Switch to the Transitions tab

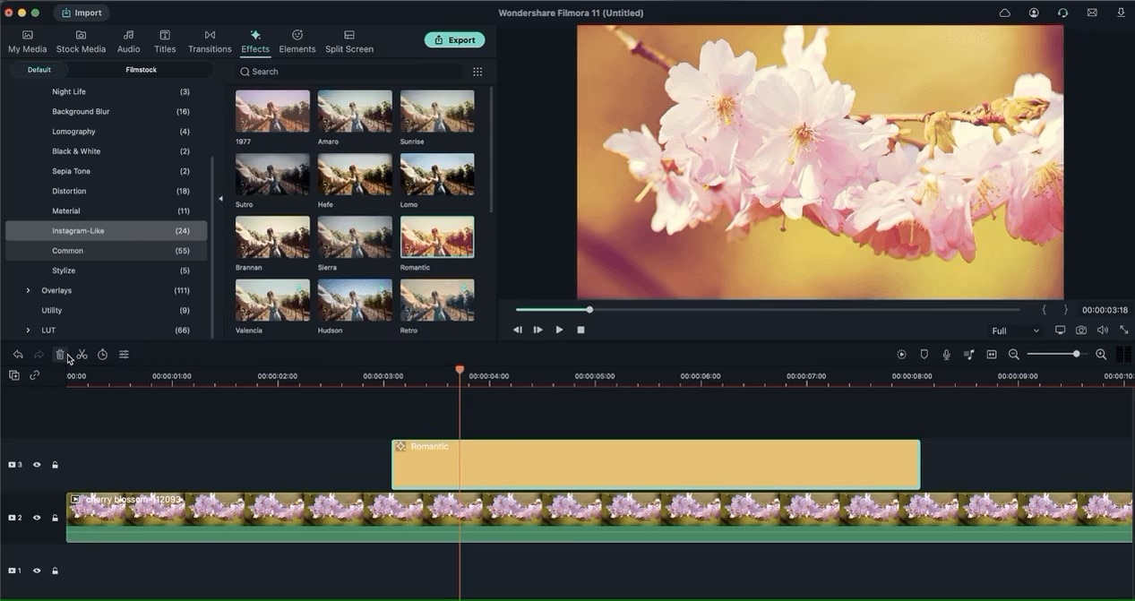(x=210, y=41)
